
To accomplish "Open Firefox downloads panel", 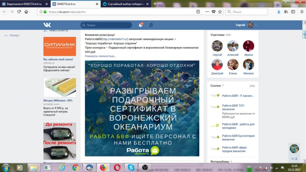I will (x=279, y=12).
